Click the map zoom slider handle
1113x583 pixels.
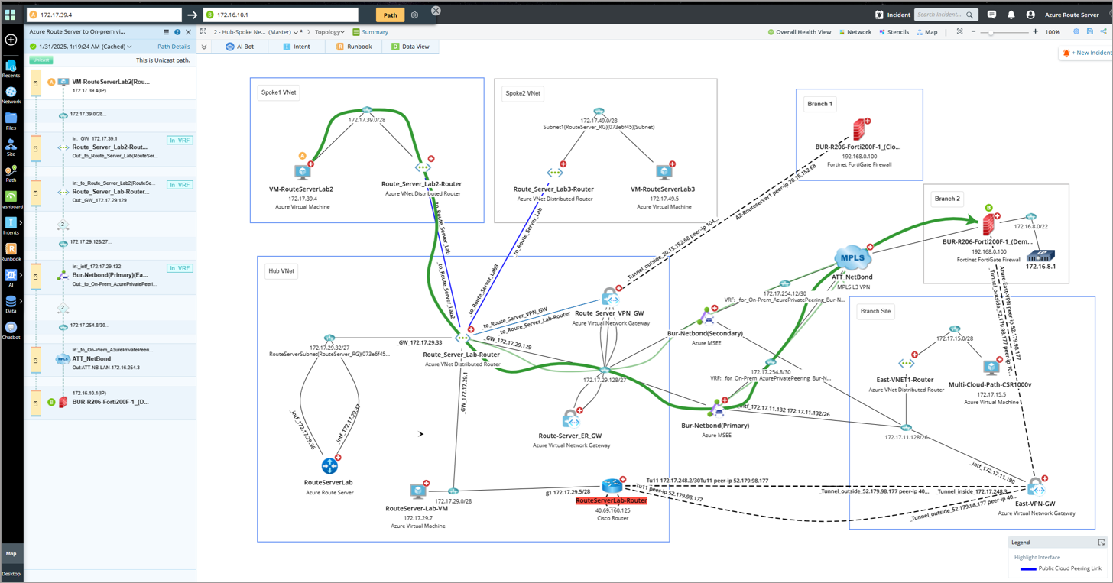(991, 32)
